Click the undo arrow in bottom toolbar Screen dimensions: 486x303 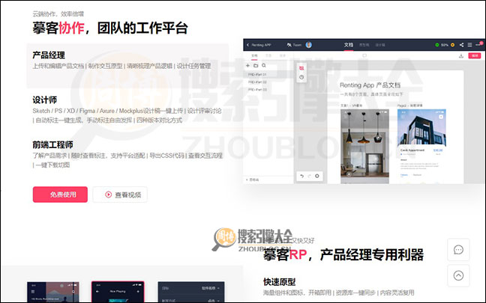pyautogui.click(x=301, y=176)
